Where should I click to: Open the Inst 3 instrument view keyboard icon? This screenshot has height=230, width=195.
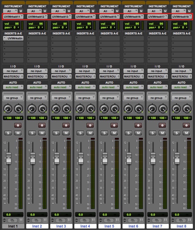pos(69,220)
